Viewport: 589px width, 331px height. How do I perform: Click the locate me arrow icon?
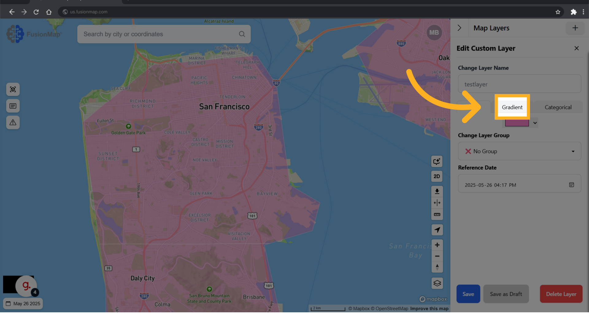437,230
